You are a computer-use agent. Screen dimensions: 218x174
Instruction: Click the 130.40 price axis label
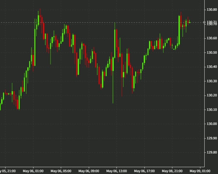212,67
